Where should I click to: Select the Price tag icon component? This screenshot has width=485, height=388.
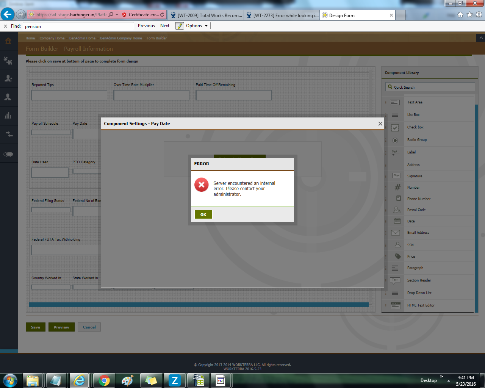(397, 257)
